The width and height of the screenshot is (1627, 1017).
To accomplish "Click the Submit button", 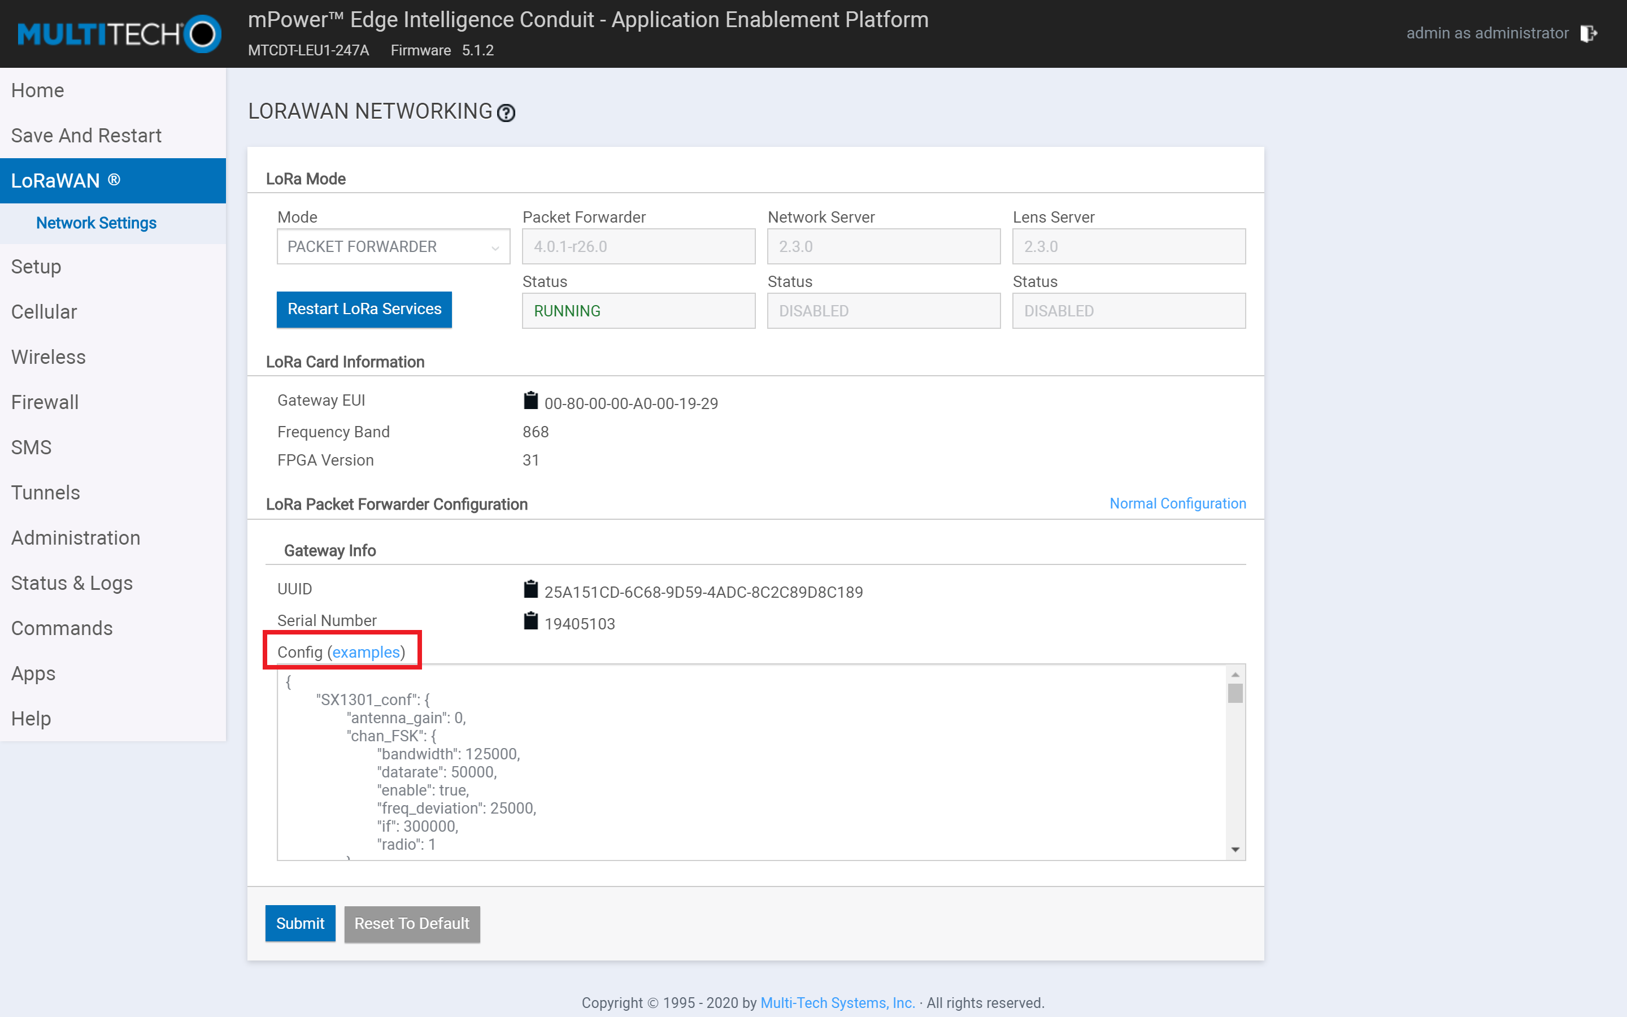I will coord(300,924).
